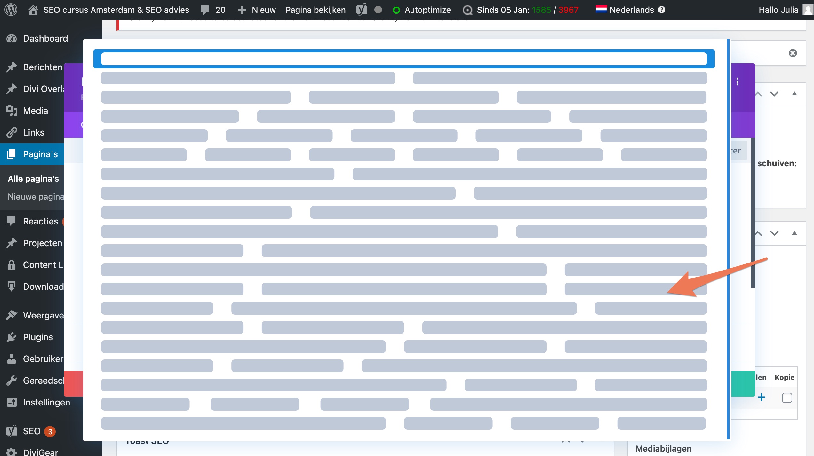814x456 pixels.
Task: Open the WordPress logo menu
Action: (x=11, y=10)
